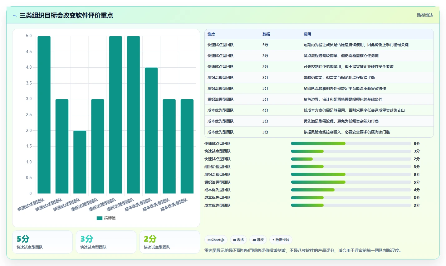Click the title 三类组织目标会改变软件评价重点
This screenshot has height=266, width=446.
click(66, 15)
